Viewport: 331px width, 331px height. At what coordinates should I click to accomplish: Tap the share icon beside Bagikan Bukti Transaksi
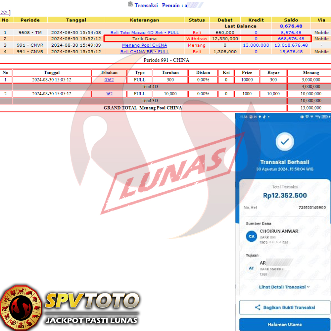pos(258,307)
